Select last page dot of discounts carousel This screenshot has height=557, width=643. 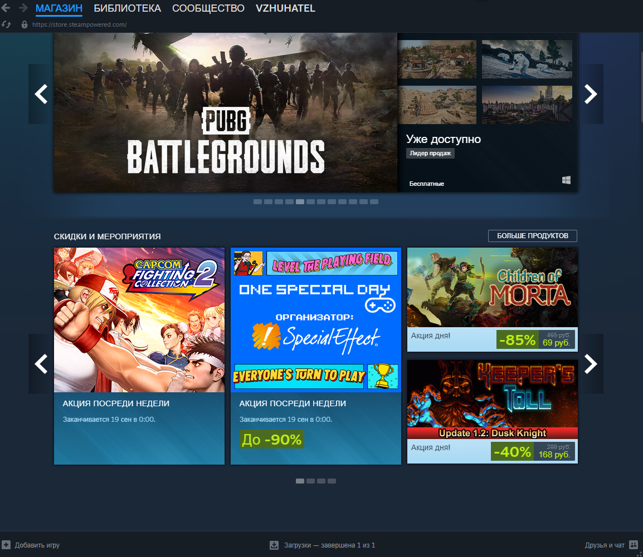pyautogui.click(x=332, y=481)
